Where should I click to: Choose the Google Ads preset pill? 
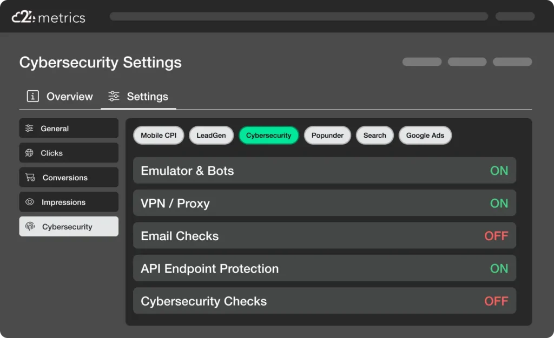pos(425,136)
